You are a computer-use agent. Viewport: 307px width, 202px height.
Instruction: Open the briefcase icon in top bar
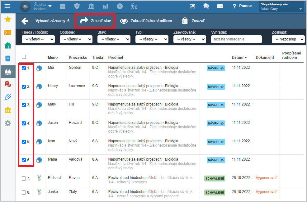click(63, 7)
